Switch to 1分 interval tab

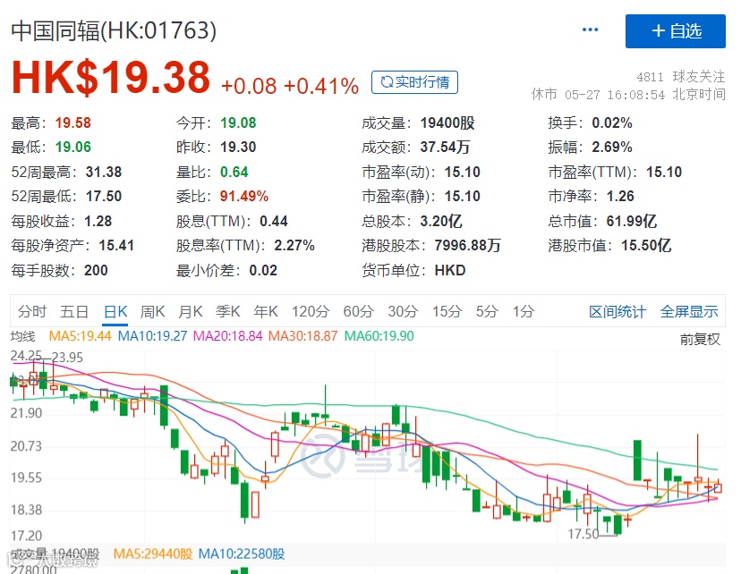click(524, 311)
